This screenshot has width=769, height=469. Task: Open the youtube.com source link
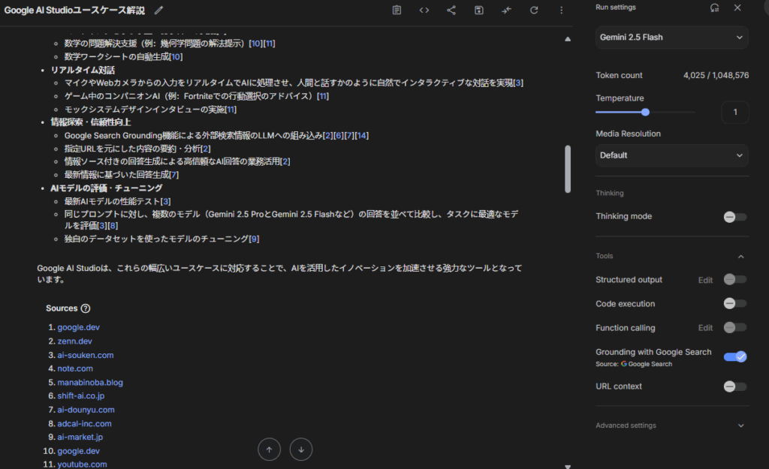(82, 464)
